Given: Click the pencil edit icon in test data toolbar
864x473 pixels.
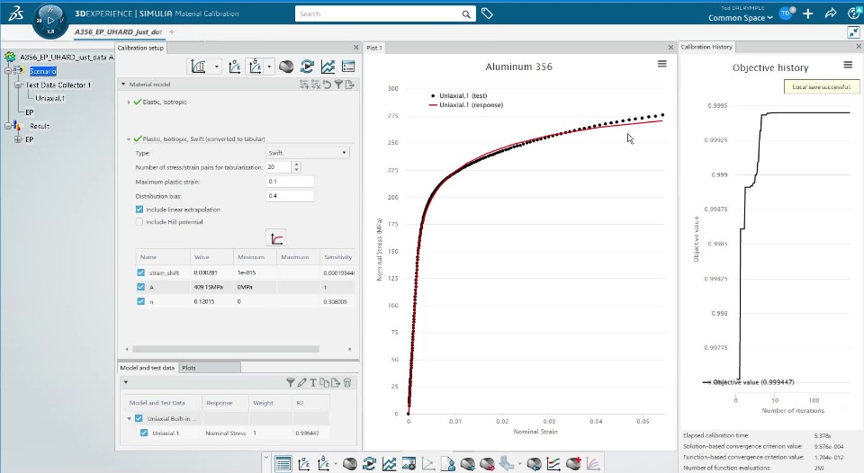Looking at the screenshot, I should point(302,382).
